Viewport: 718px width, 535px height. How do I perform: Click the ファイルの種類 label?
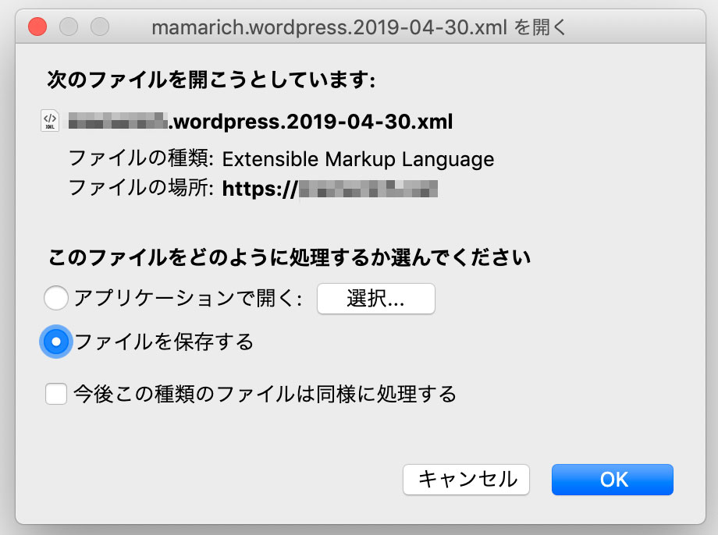click(141, 159)
